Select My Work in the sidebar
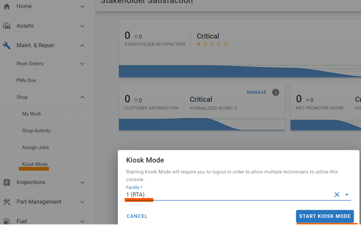 (32, 114)
